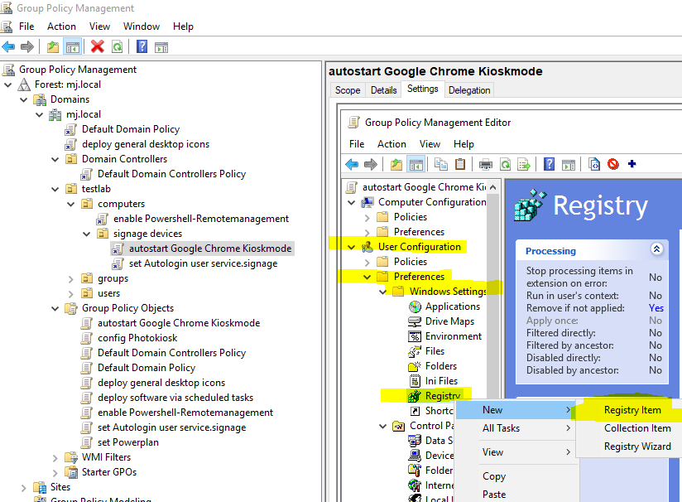Viewport: 682px width, 502px height.
Task: Click the Up one level folder icon in main toolbar
Action: (53, 46)
